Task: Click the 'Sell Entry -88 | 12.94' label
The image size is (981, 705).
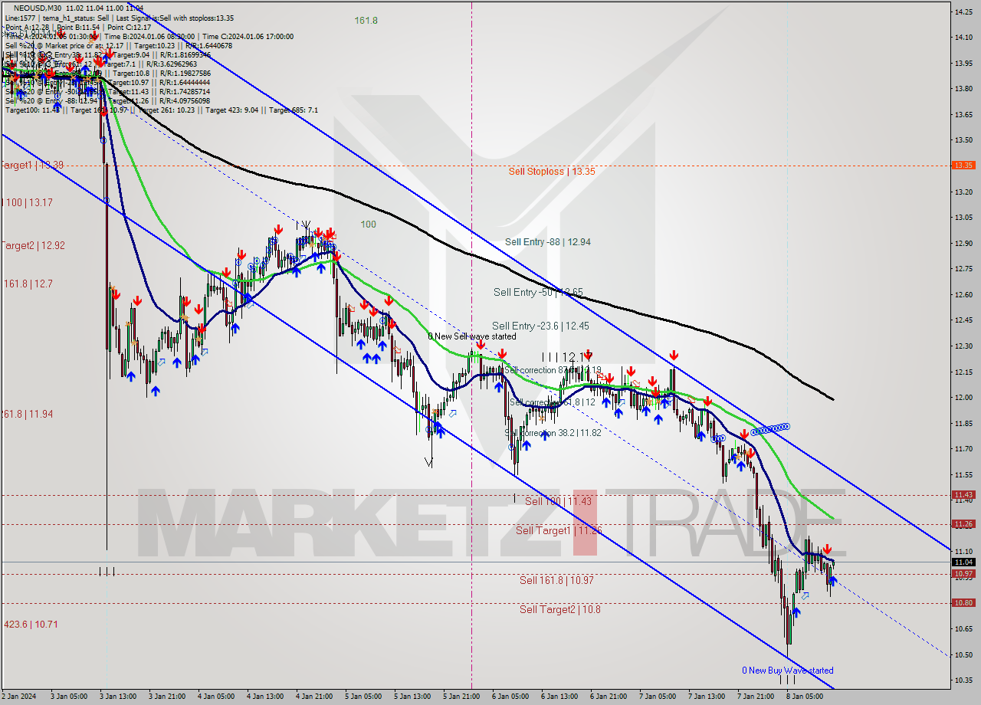Action: 548,242
